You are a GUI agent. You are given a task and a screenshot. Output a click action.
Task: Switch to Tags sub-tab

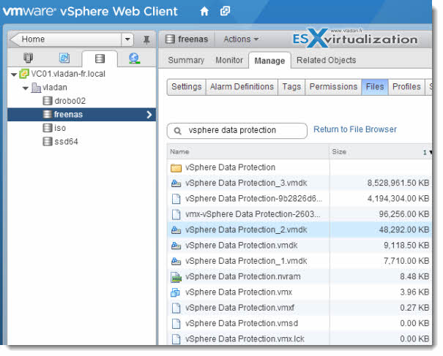pyautogui.click(x=291, y=87)
